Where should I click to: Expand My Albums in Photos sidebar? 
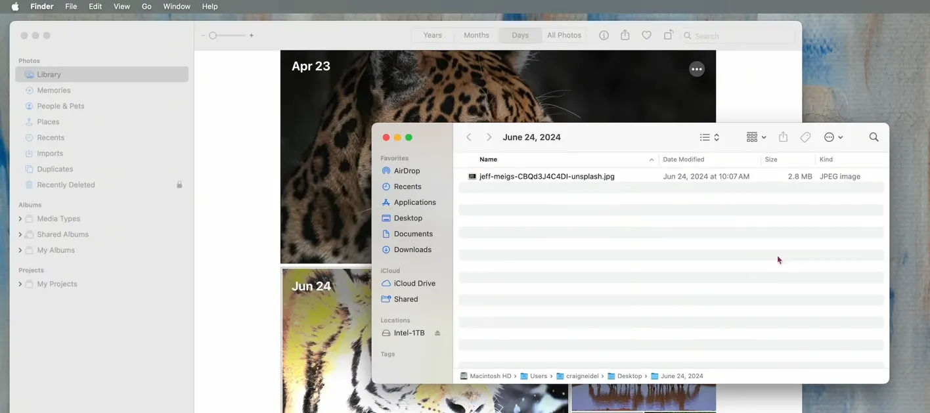tap(20, 250)
